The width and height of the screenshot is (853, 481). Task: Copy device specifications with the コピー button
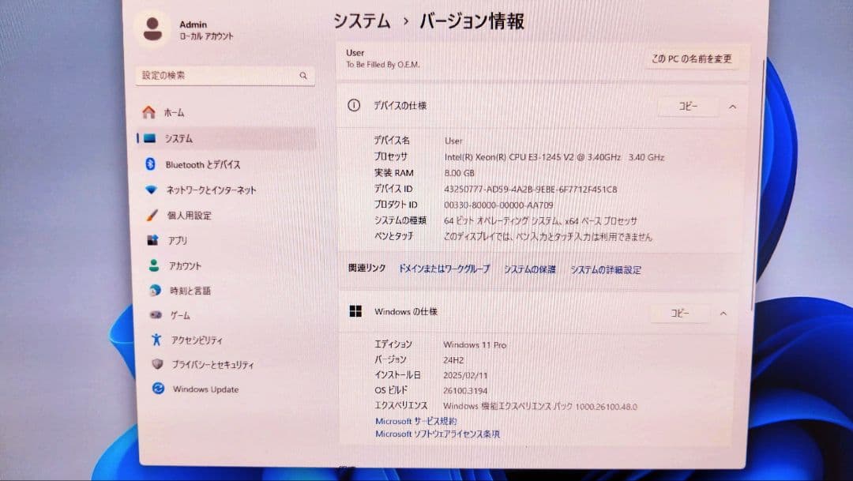[x=688, y=106]
